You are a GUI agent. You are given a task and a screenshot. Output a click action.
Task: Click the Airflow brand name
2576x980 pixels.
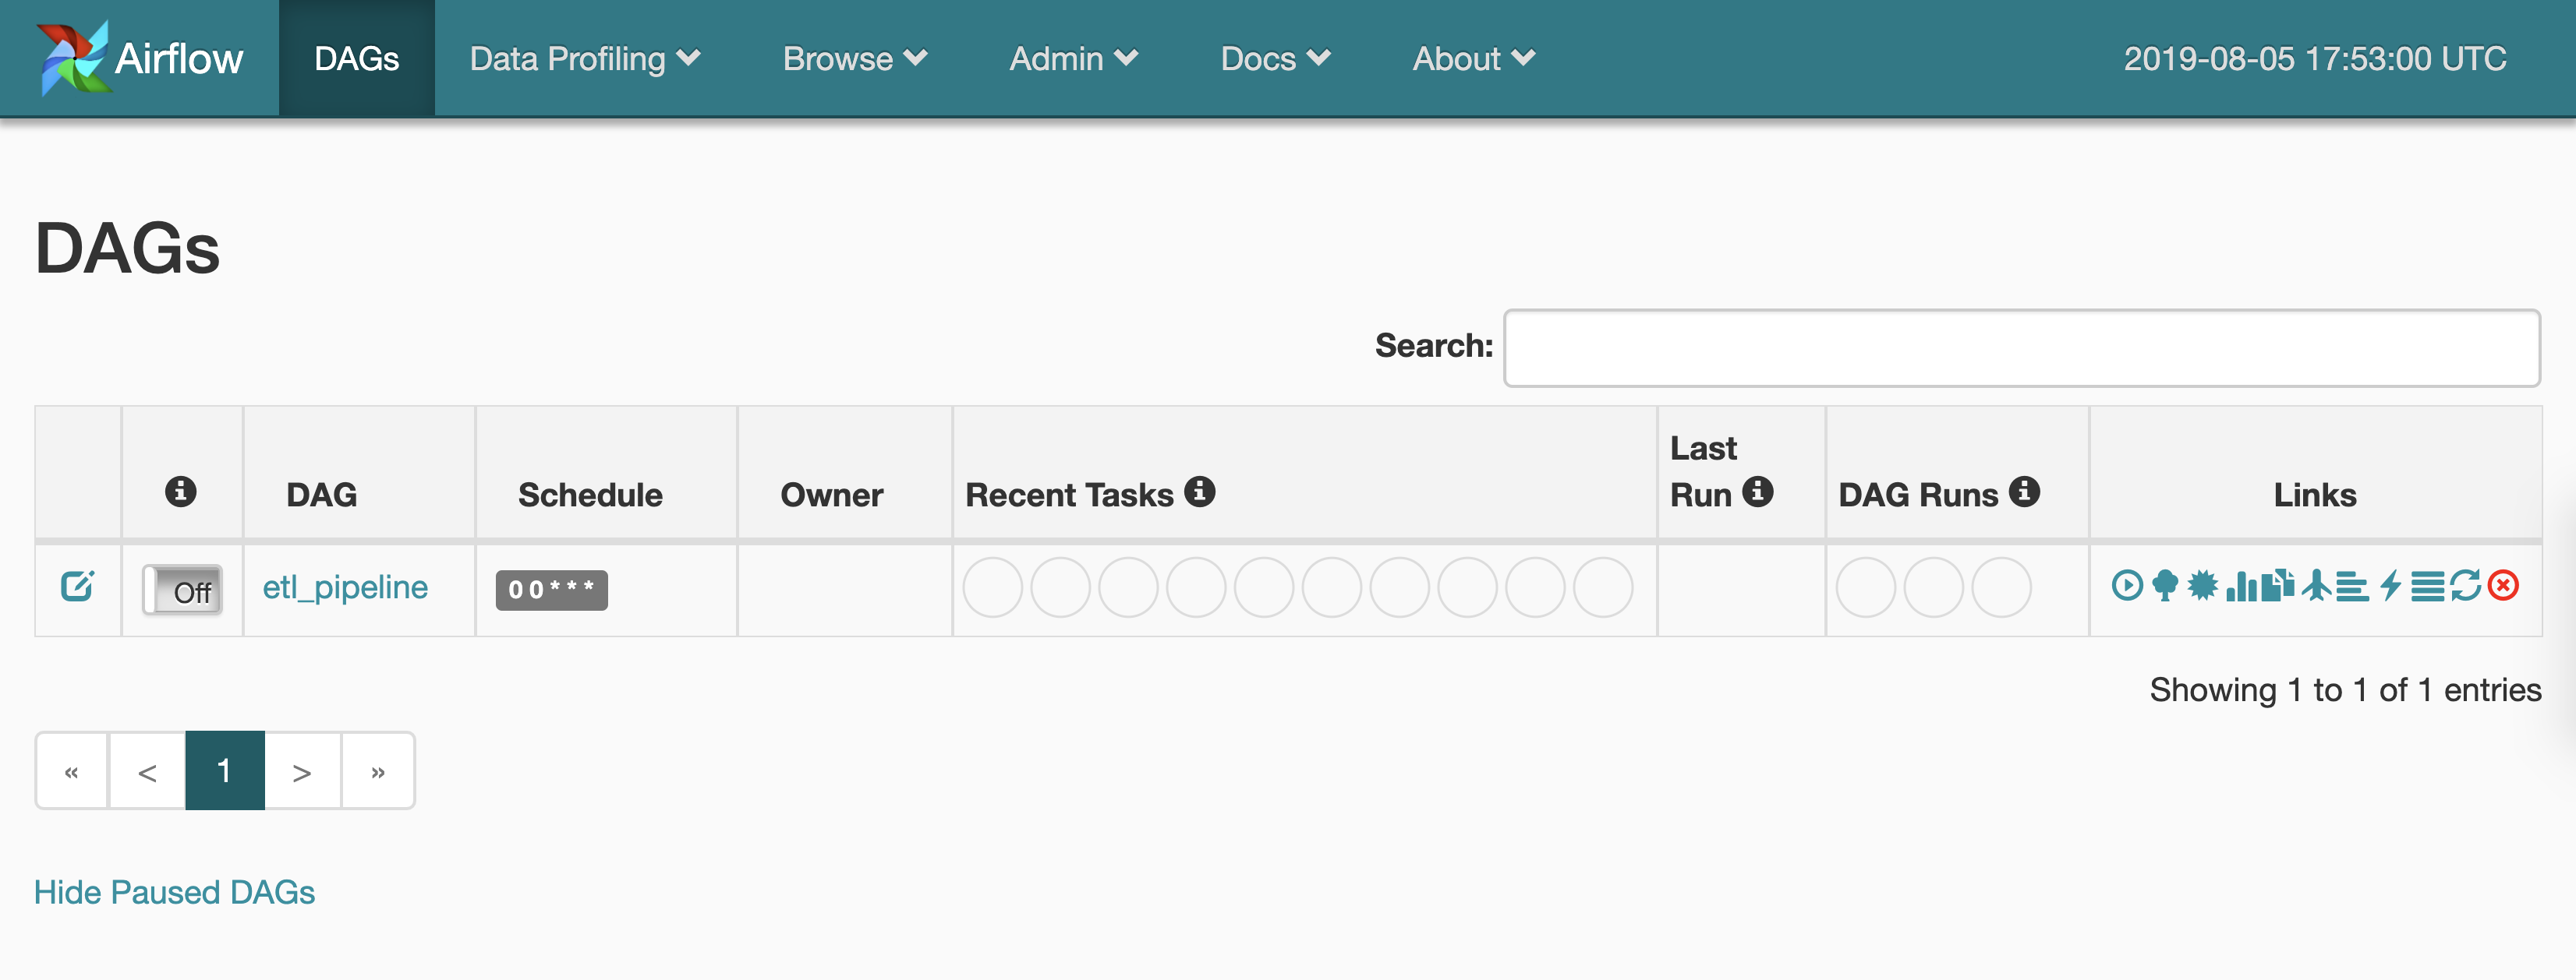point(179,59)
